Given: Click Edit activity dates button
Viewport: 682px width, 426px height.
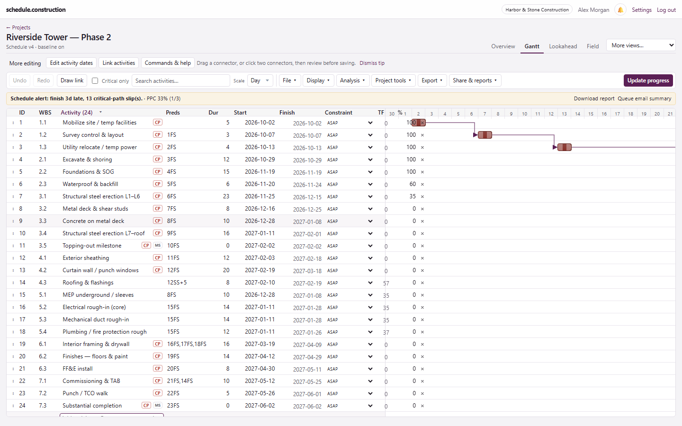Looking at the screenshot, I should tap(72, 63).
